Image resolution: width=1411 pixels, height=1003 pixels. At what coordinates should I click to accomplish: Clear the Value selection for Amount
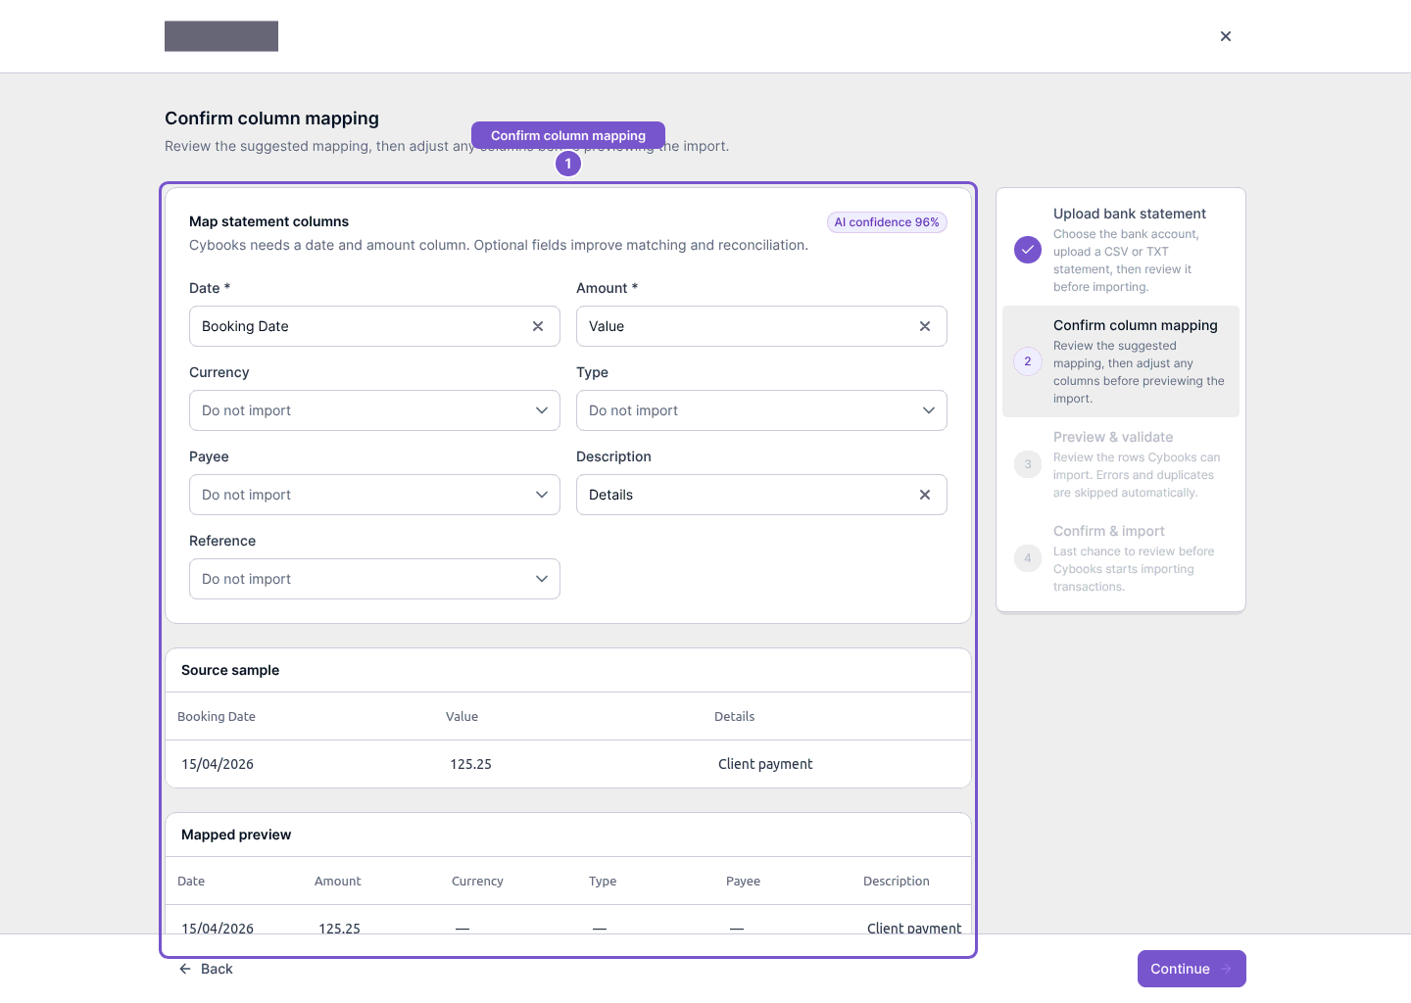(x=925, y=326)
